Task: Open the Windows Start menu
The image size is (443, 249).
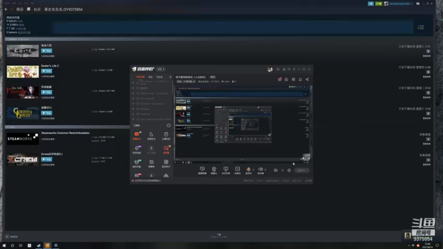Action: pyautogui.click(x=4, y=246)
